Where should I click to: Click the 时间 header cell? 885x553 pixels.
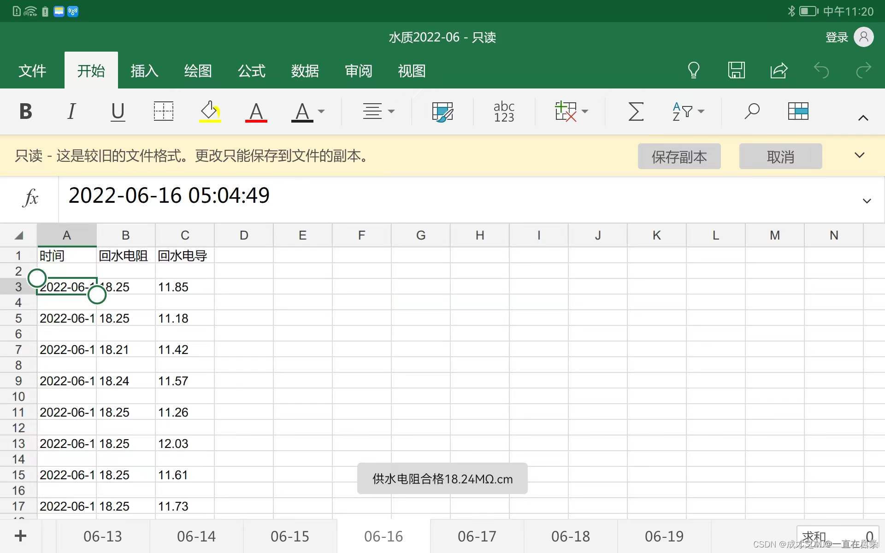67,256
